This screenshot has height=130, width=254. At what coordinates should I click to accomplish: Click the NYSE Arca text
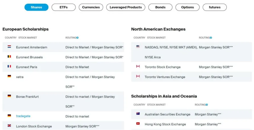(152, 57)
